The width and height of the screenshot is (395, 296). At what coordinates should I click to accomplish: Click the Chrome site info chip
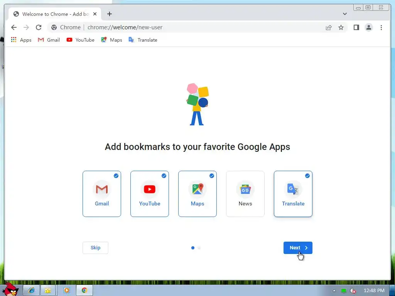click(x=66, y=27)
